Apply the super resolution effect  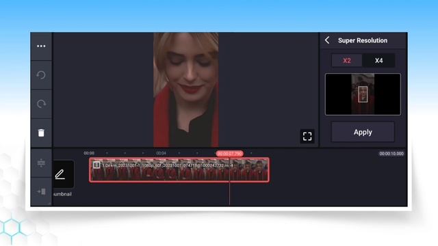[363, 132]
